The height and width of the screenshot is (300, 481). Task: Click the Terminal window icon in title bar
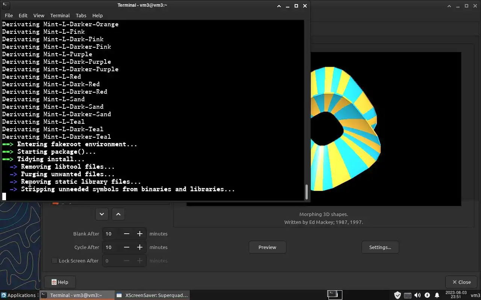click(x=6, y=5)
